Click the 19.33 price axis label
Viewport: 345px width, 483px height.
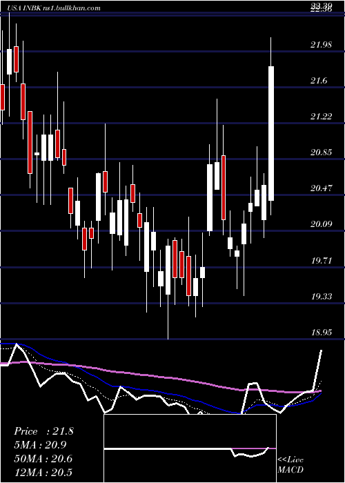[x=322, y=297]
